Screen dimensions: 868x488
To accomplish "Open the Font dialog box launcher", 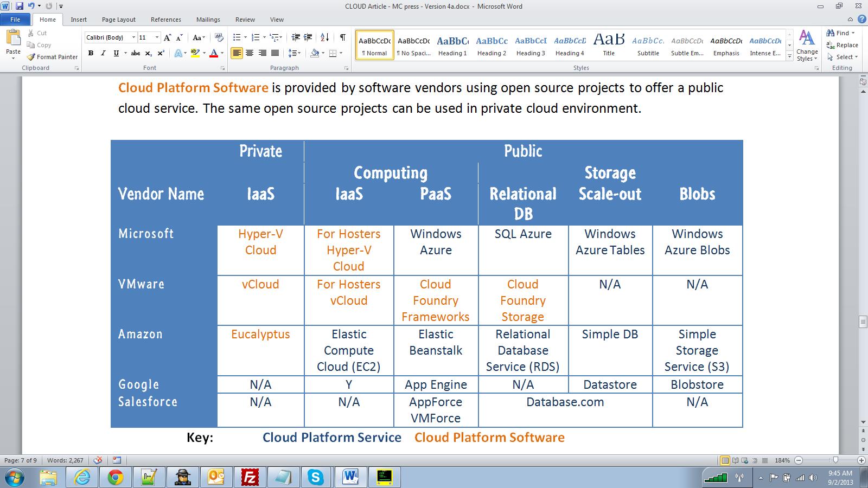I will click(x=223, y=68).
